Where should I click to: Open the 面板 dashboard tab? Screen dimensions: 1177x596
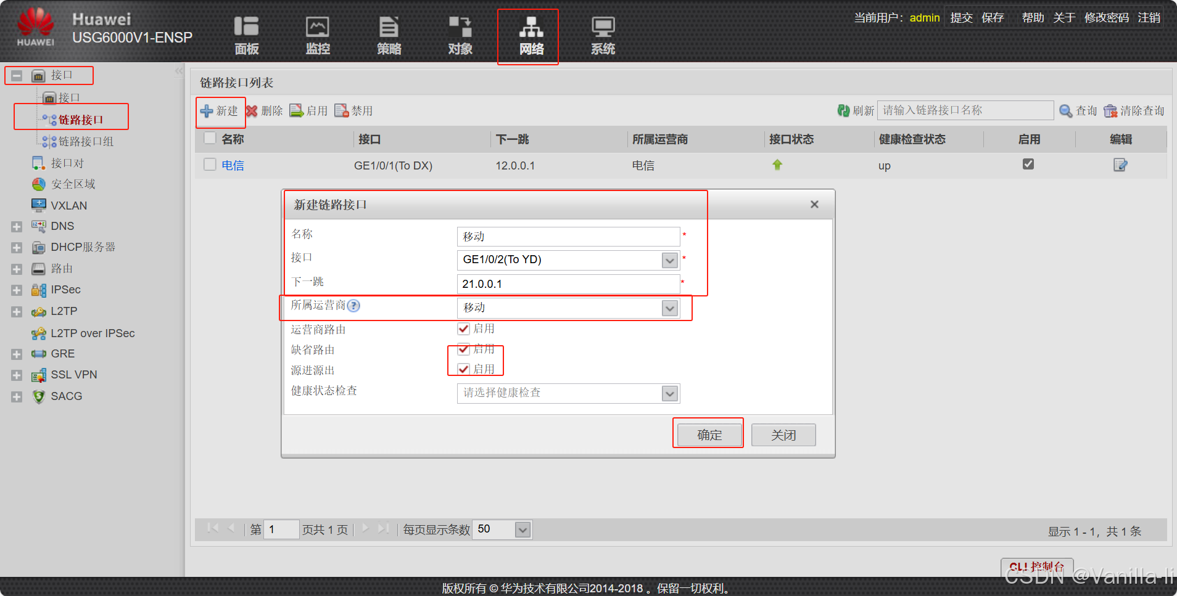tap(246, 36)
